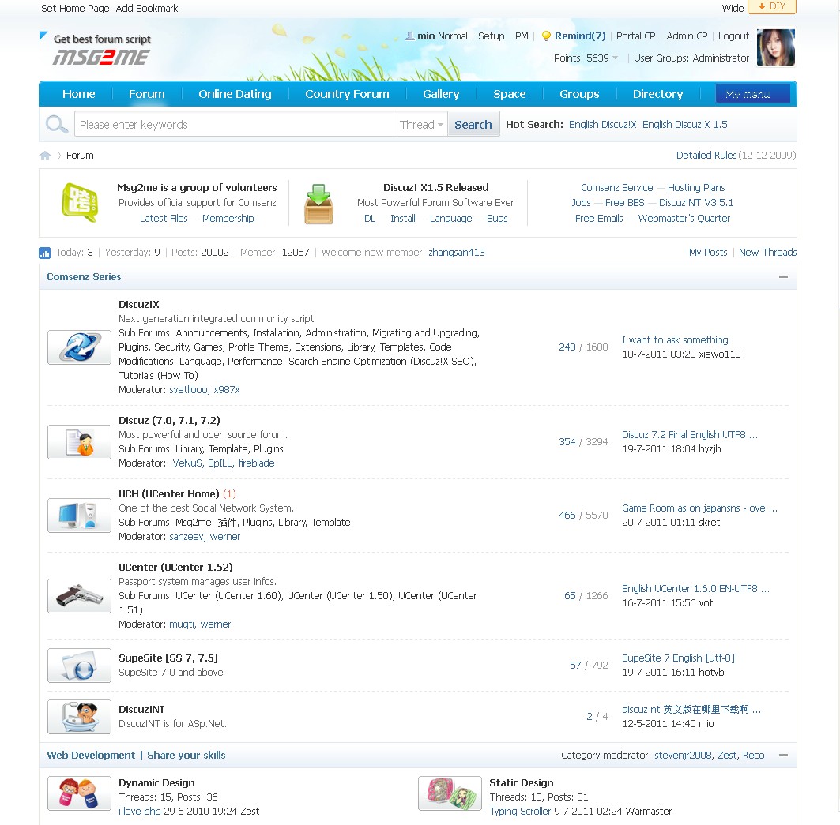The width and height of the screenshot is (840, 825).
Task: Click the Search button
Action: 473,124
